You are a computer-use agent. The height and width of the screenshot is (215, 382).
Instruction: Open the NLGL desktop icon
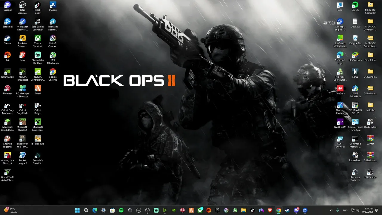(x=355, y=73)
